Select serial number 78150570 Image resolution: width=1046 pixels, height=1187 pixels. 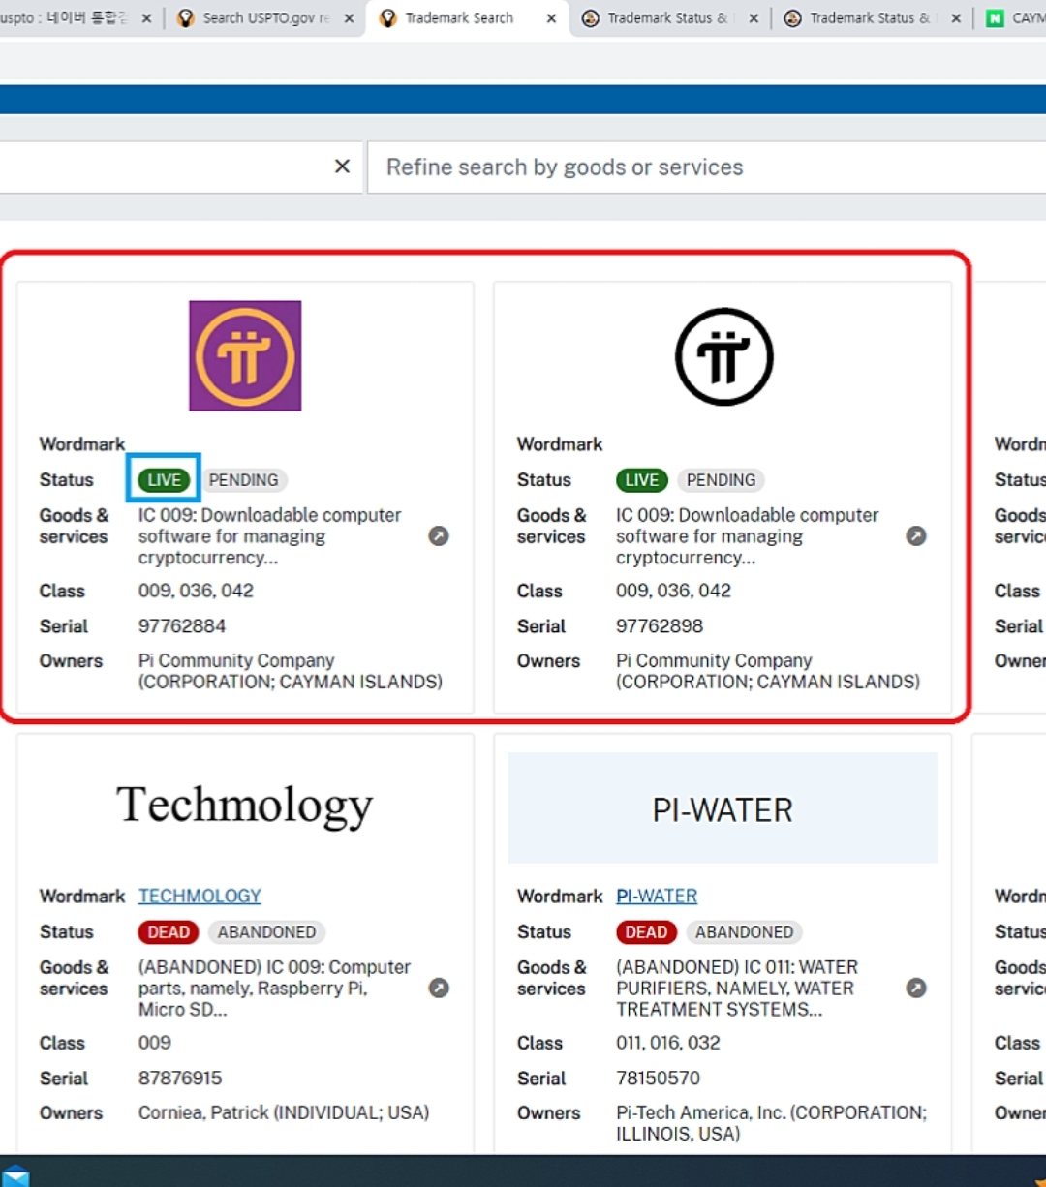tap(658, 1079)
